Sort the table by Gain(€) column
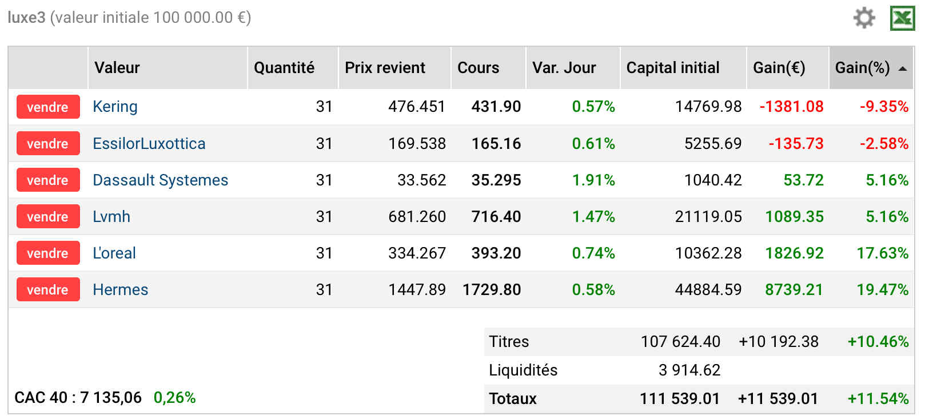Viewport: 925px width, 420px height. coord(779,68)
